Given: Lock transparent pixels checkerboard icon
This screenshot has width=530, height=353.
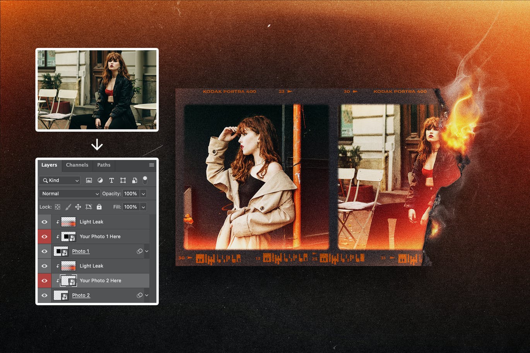Looking at the screenshot, I should pos(58,207).
